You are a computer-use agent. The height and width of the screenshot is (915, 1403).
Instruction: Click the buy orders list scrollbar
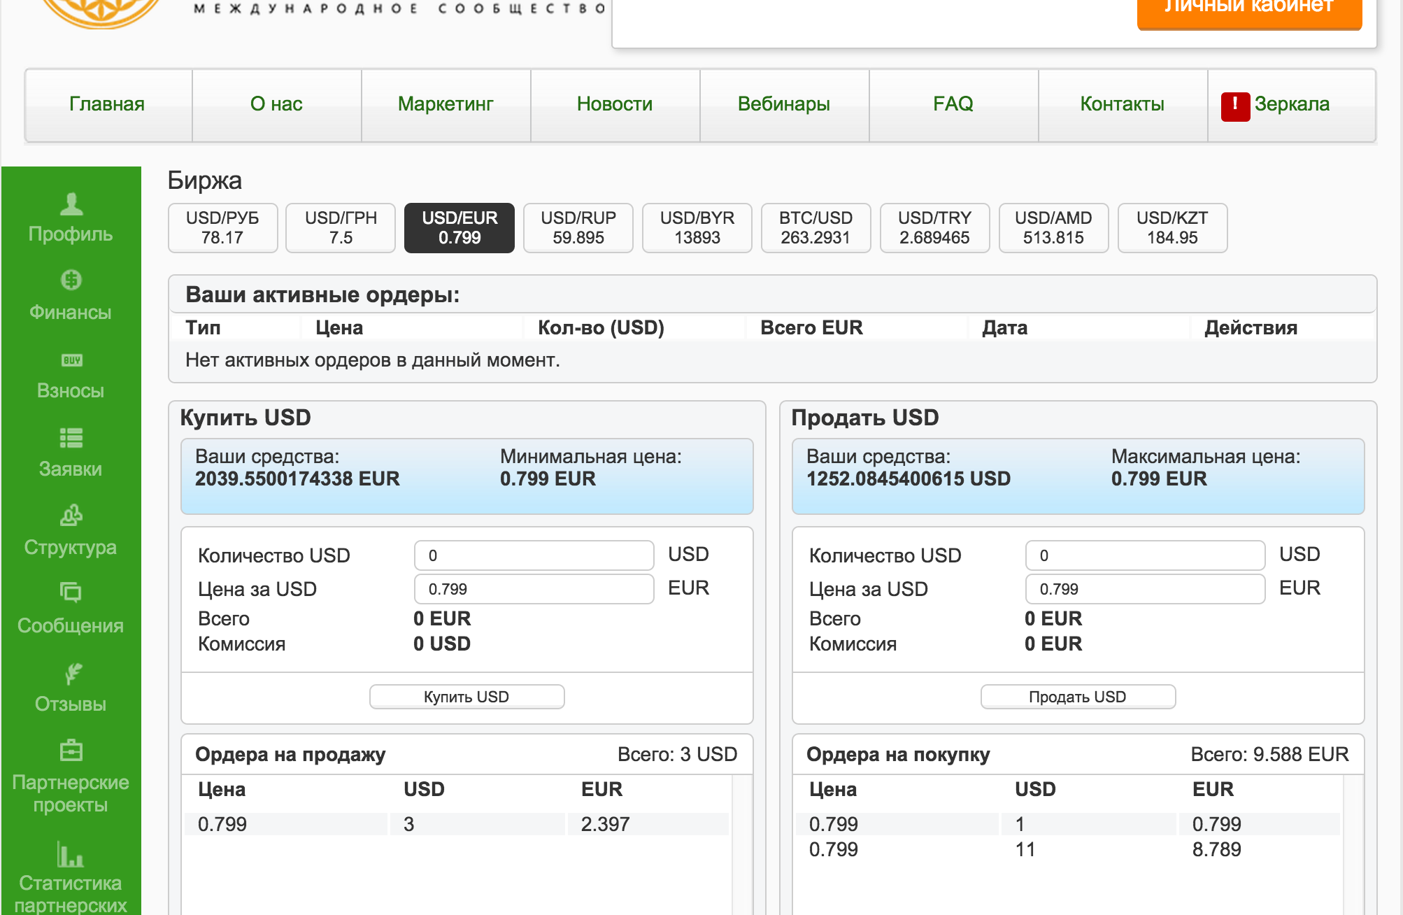pos(1353,845)
